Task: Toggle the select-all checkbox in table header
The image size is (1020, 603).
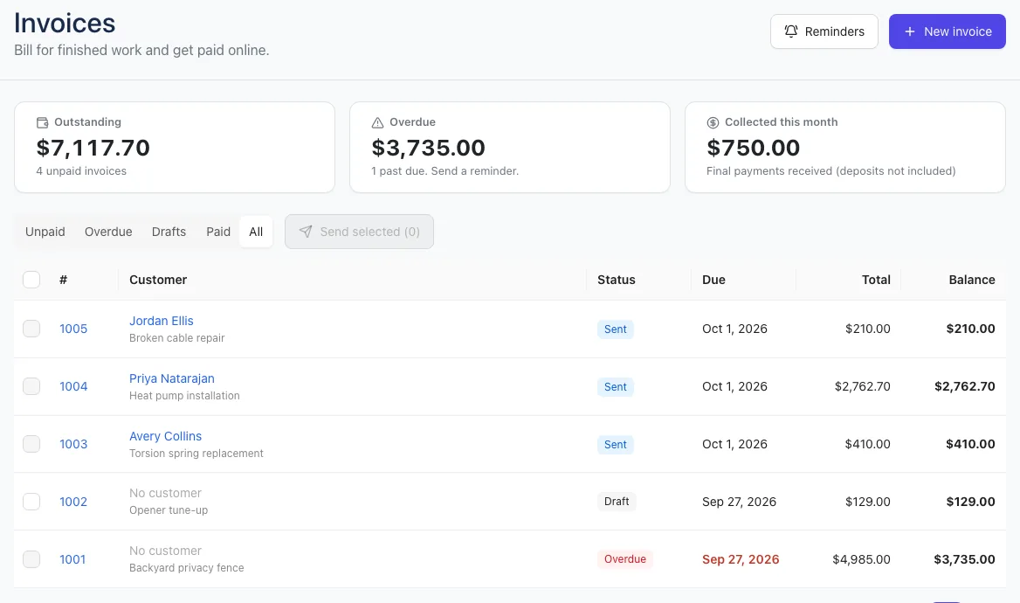Action: coord(31,280)
